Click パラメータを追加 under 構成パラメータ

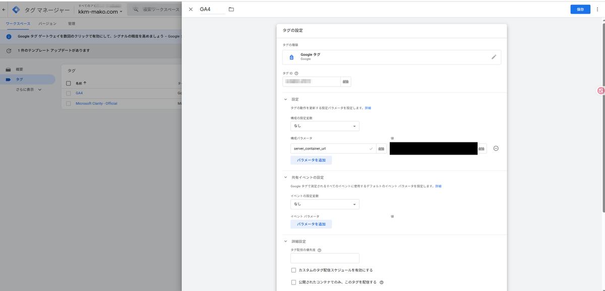[x=311, y=160]
